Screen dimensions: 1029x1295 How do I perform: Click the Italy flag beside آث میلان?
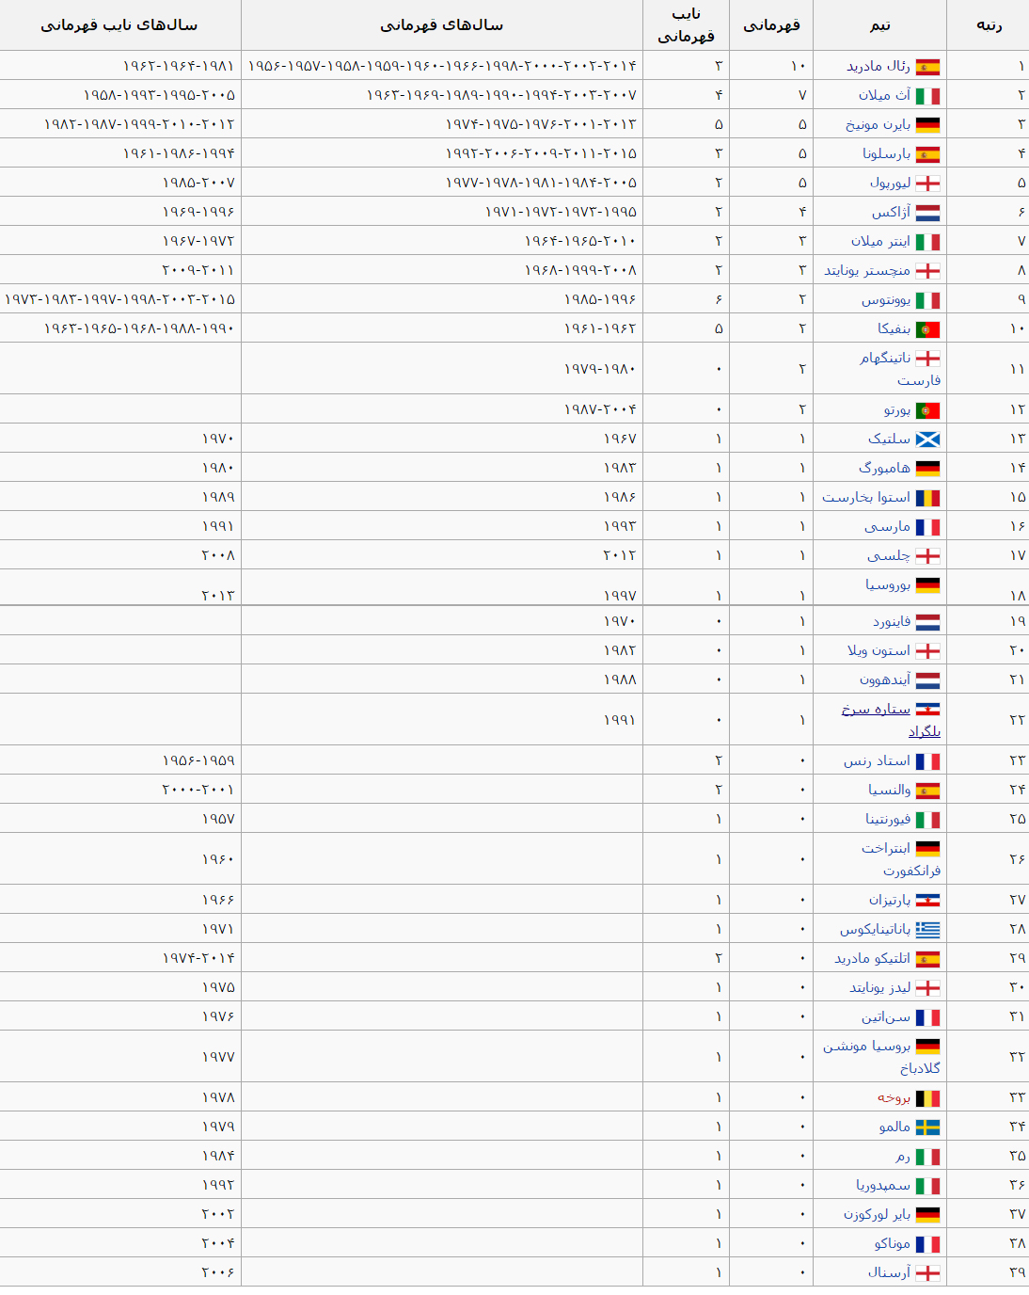(x=927, y=96)
